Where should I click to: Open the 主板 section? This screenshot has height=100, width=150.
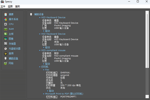pyautogui.click(x=11, y=34)
